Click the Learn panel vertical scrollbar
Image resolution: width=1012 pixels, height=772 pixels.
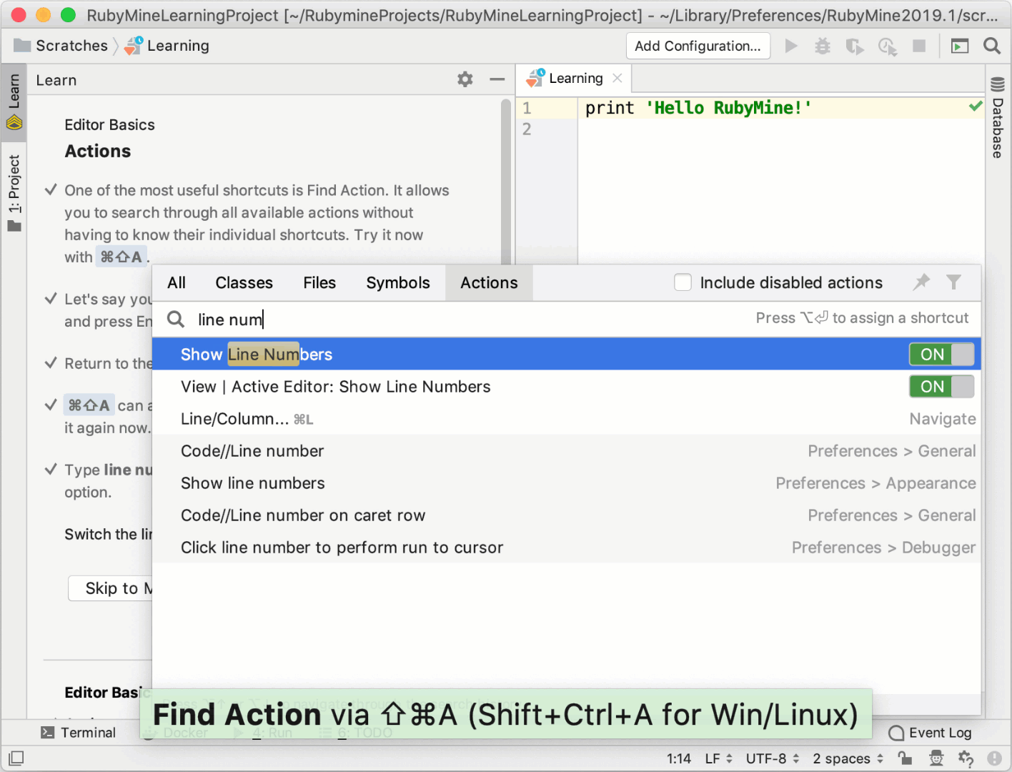click(506, 182)
